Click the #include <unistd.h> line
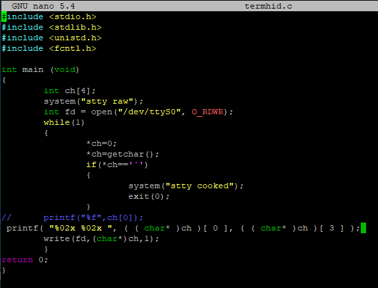 pyautogui.click(x=52, y=38)
